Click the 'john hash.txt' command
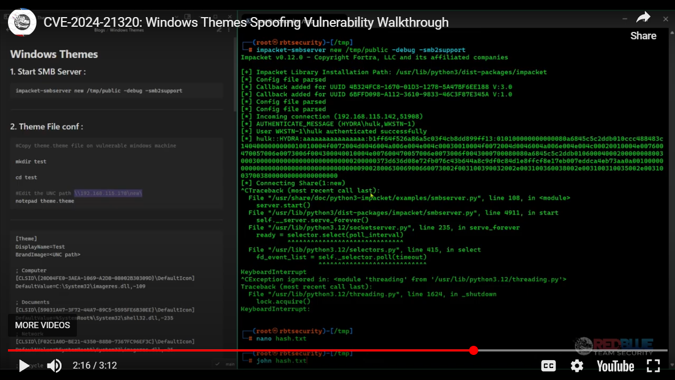675x380 pixels. pos(281,361)
